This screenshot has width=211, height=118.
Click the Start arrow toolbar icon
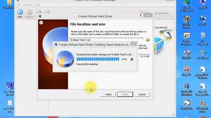click(x=39, y=11)
